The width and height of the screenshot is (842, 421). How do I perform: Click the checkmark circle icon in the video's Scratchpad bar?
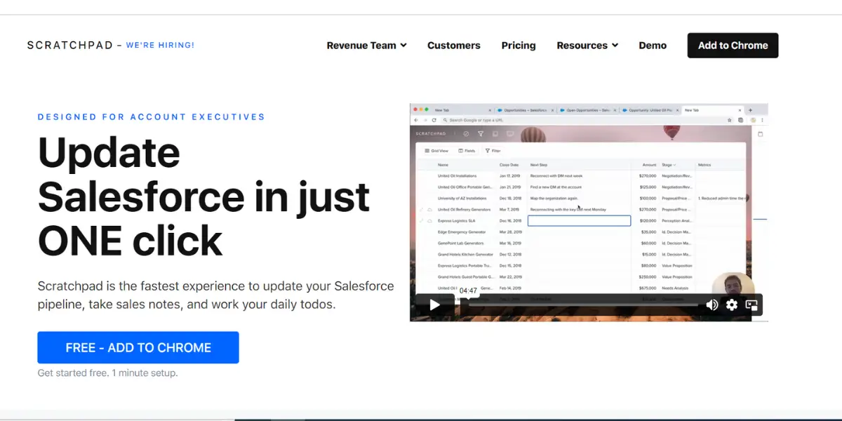(x=466, y=133)
